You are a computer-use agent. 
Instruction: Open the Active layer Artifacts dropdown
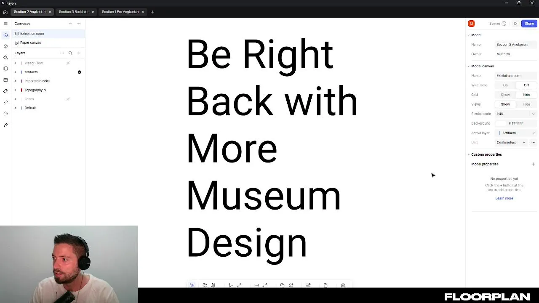click(x=516, y=133)
